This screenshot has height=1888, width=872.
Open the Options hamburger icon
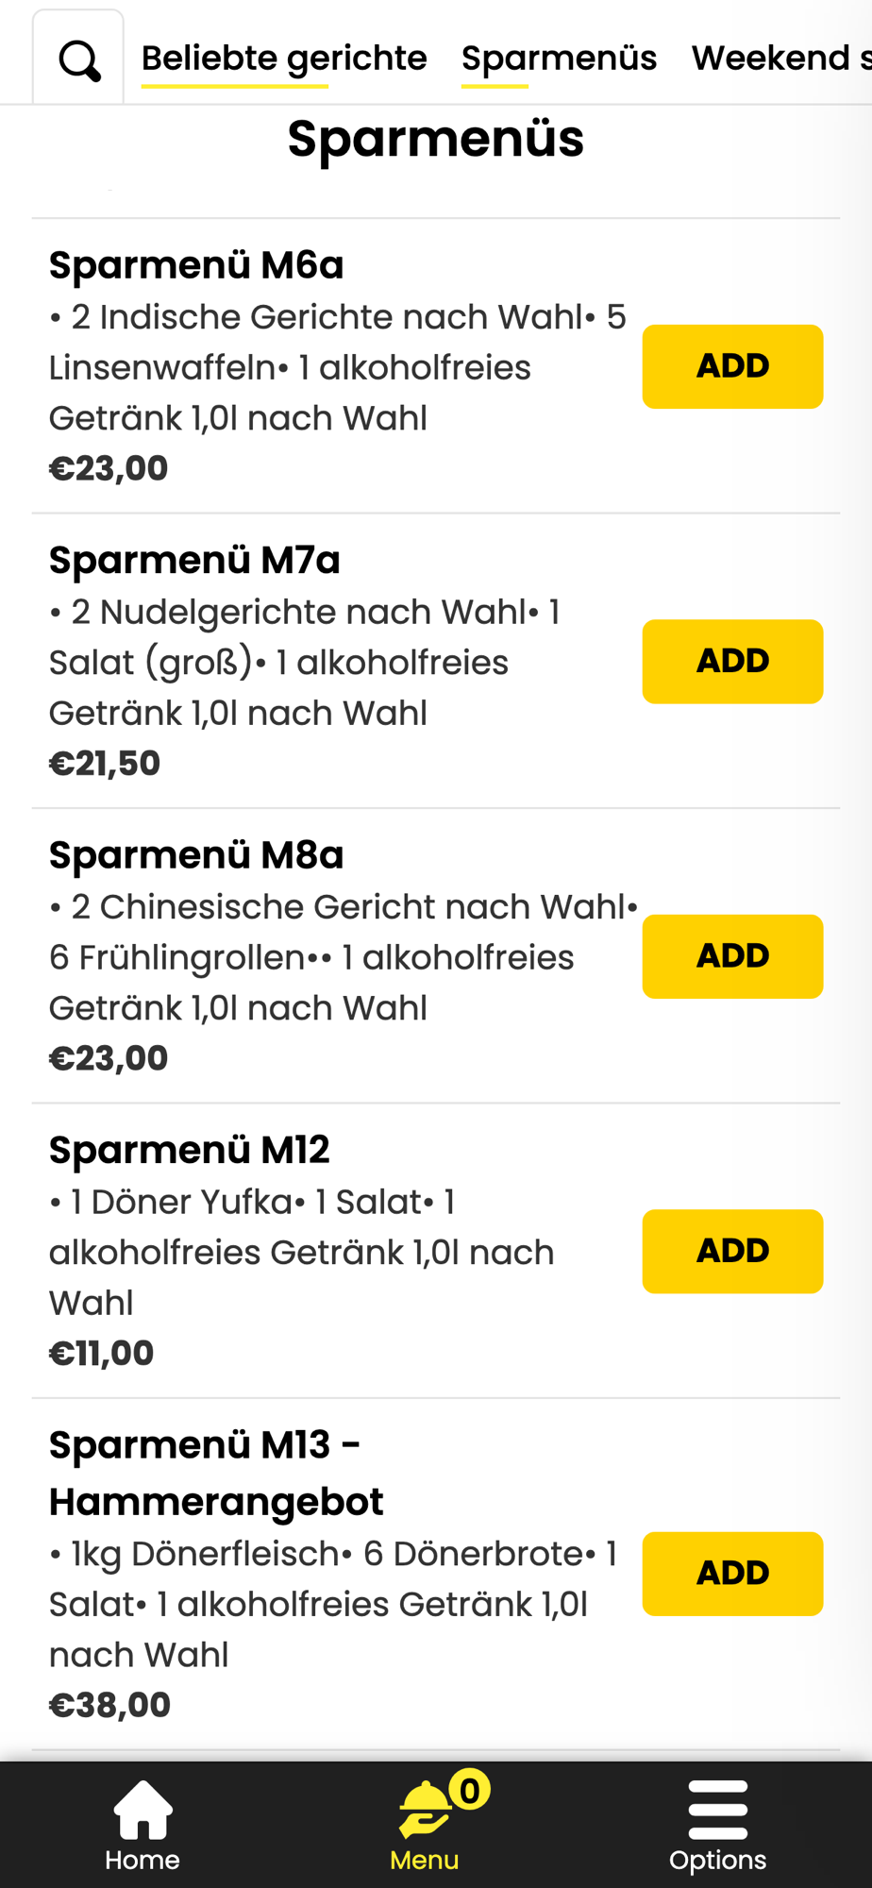point(718,1810)
